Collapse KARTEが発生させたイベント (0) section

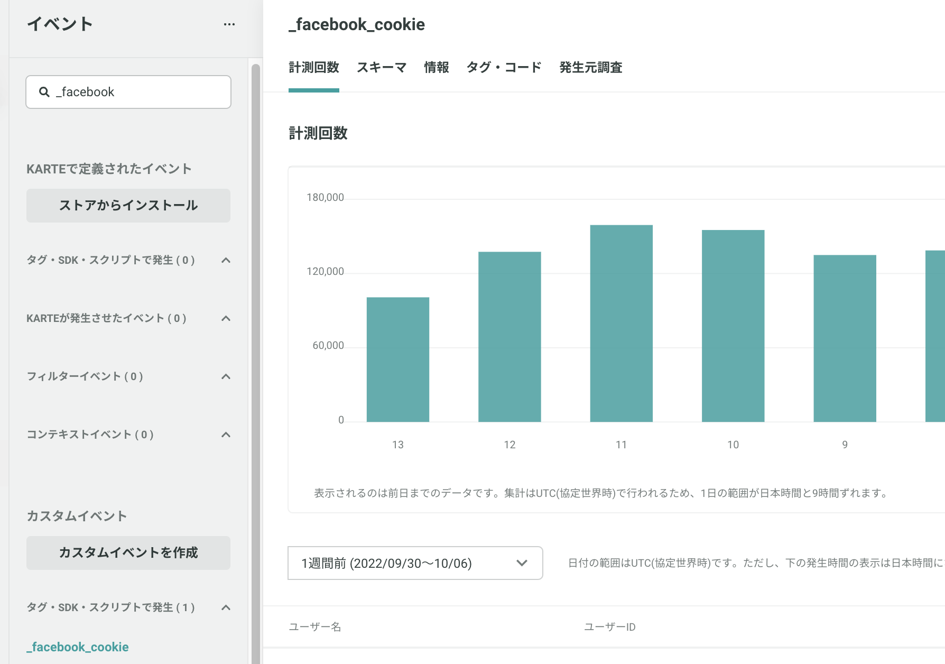pos(226,318)
